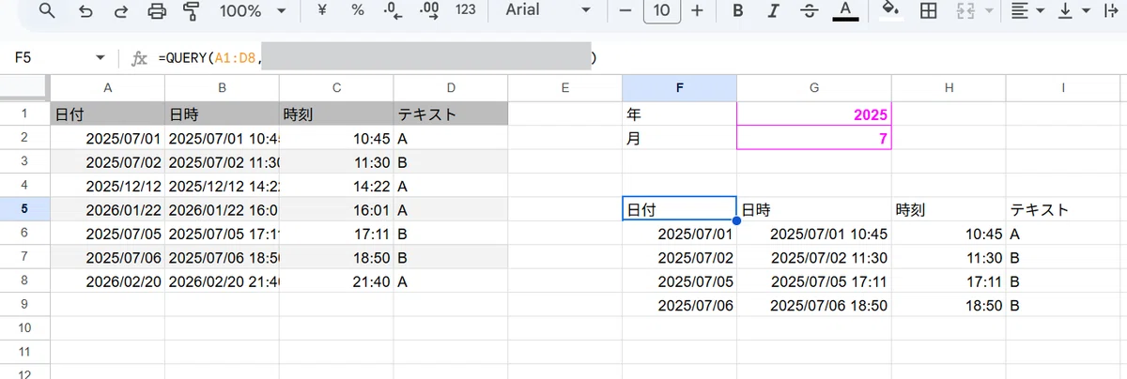Click the select-all corner box
This screenshot has height=379, width=1127.
(x=24, y=88)
